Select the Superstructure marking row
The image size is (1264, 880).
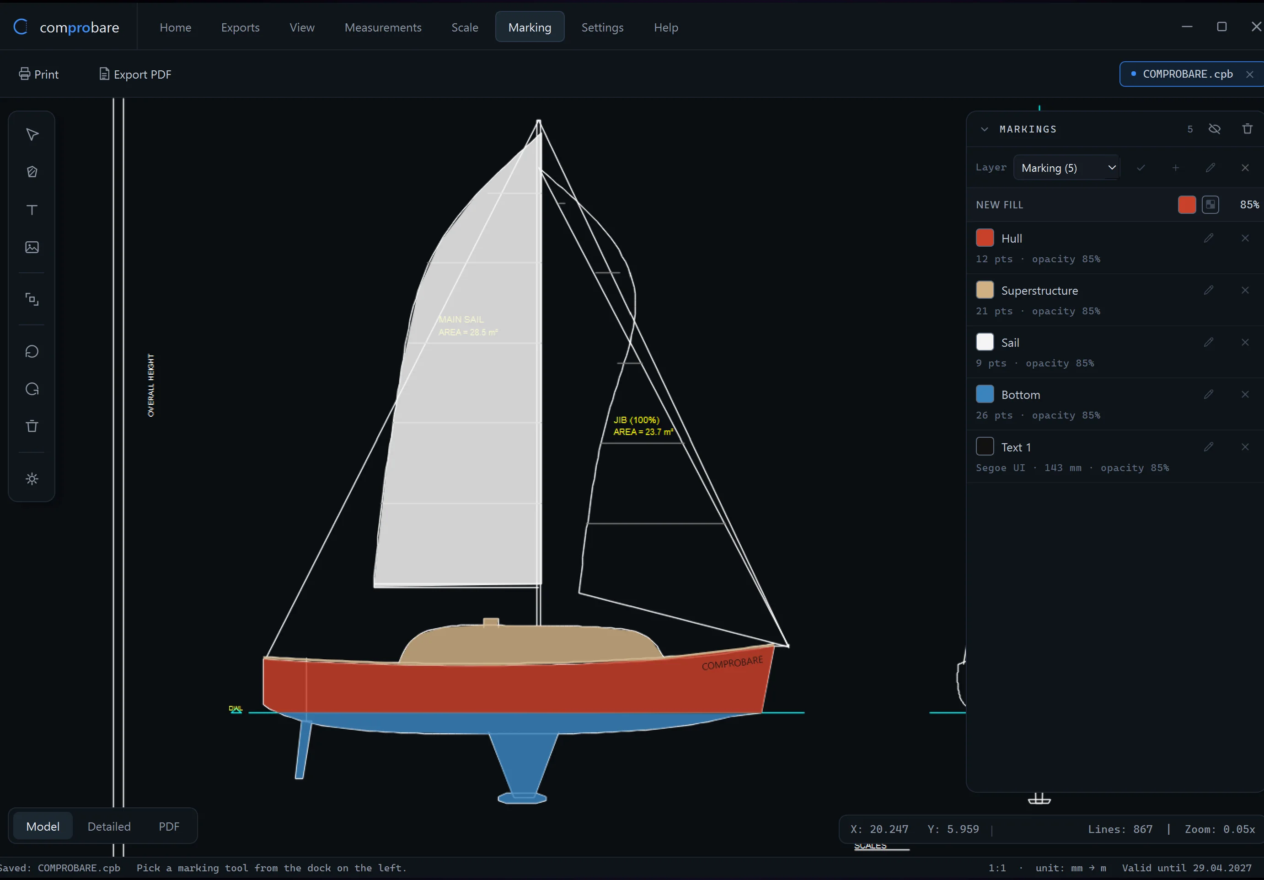[x=1115, y=300]
